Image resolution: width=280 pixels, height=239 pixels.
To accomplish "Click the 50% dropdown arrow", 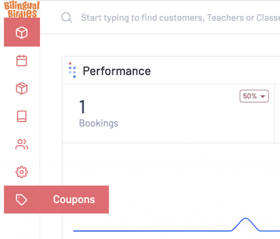I will point(262,97).
